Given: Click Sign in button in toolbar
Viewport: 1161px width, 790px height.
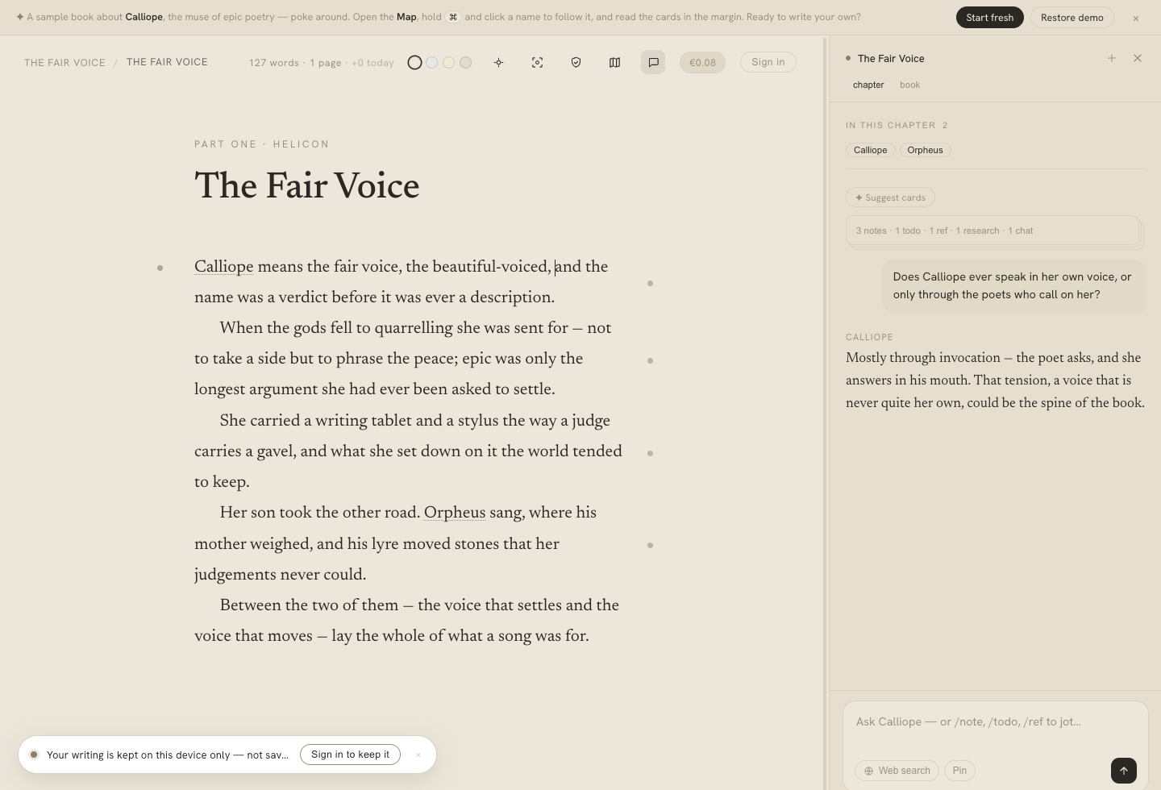Looking at the screenshot, I should (x=768, y=62).
